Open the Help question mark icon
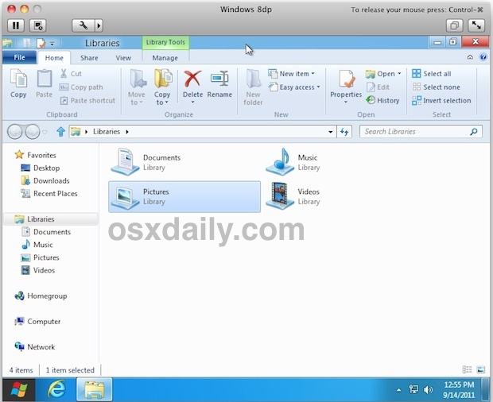The image size is (493, 402). point(483,57)
